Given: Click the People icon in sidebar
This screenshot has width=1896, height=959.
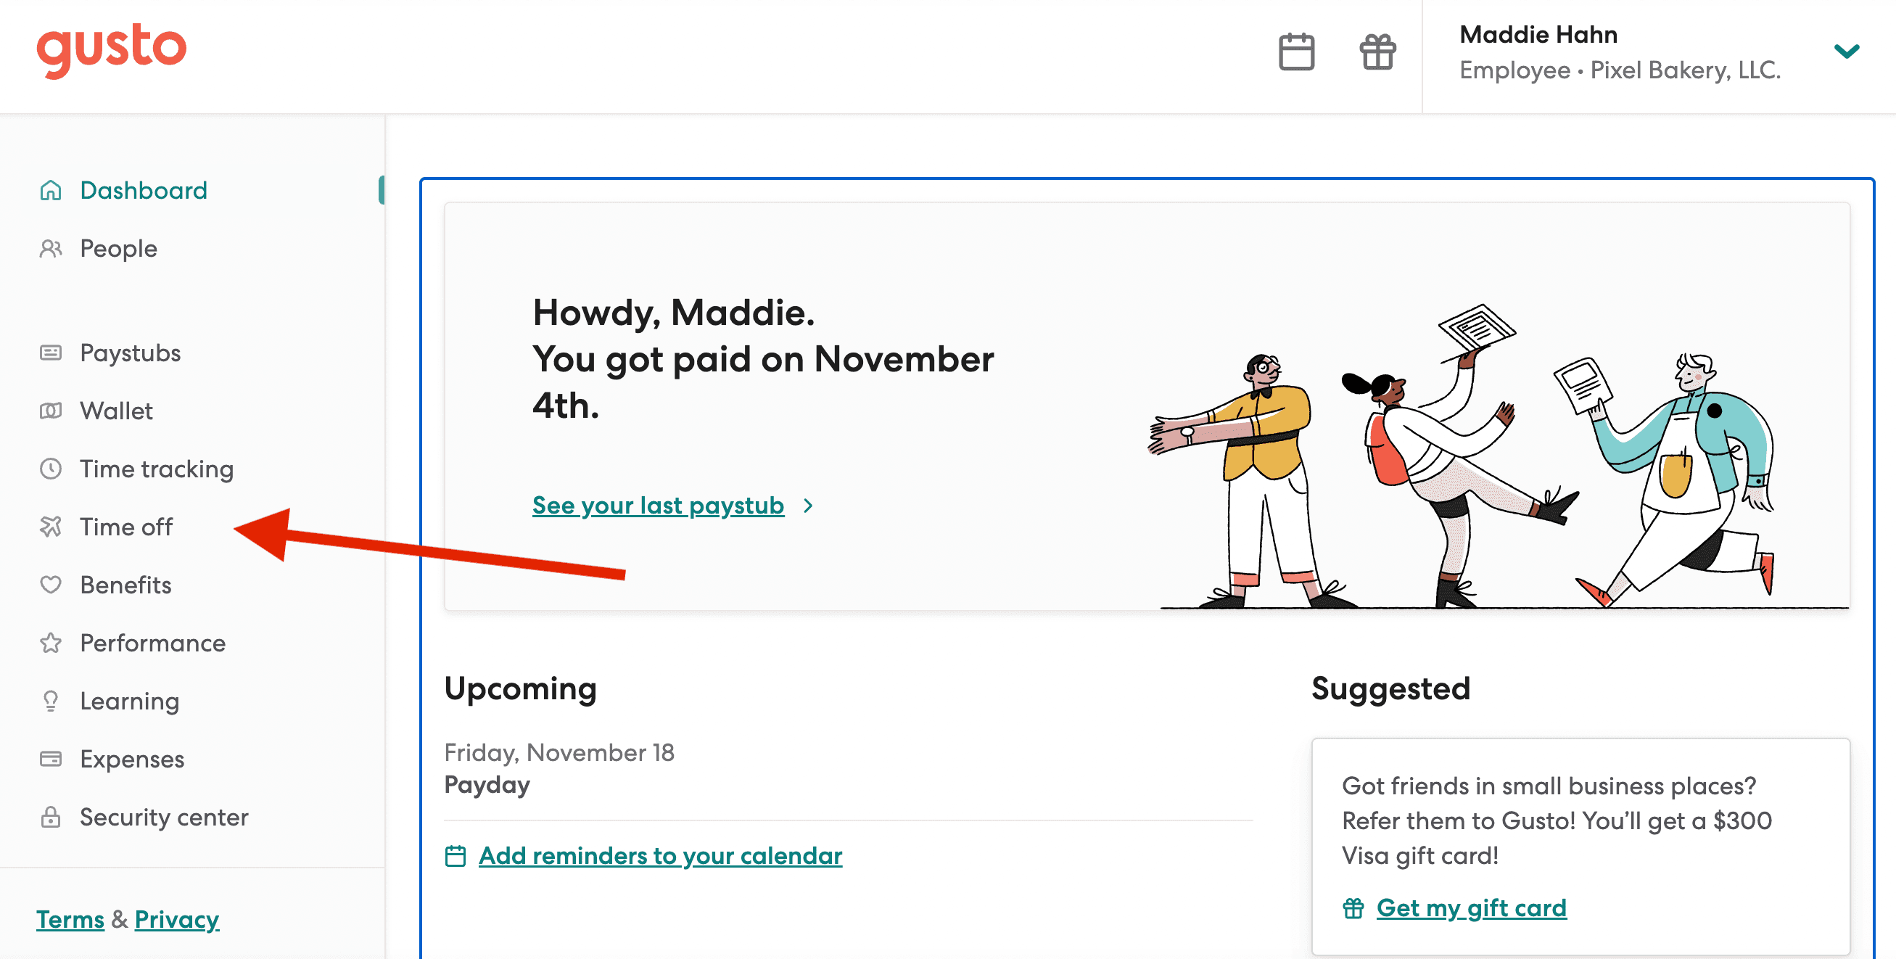Looking at the screenshot, I should (x=51, y=249).
